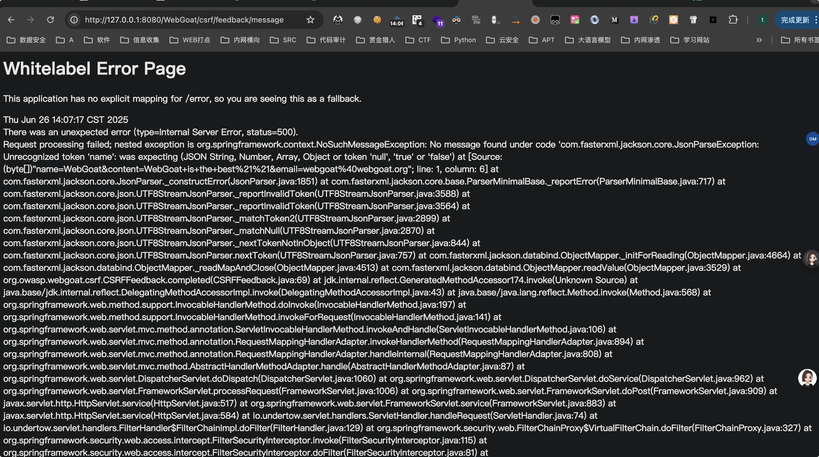Open the 软件 bookmark folder

tap(97, 40)
